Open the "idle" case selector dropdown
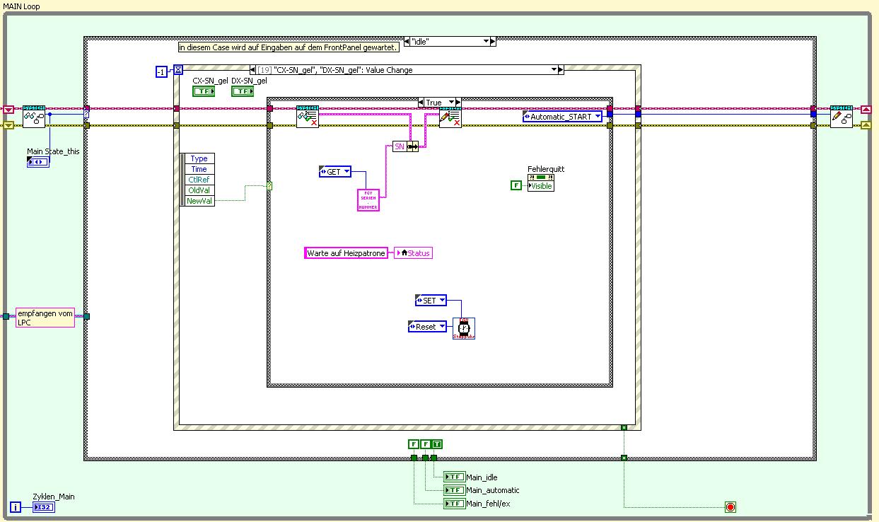 tap(486, 41)
